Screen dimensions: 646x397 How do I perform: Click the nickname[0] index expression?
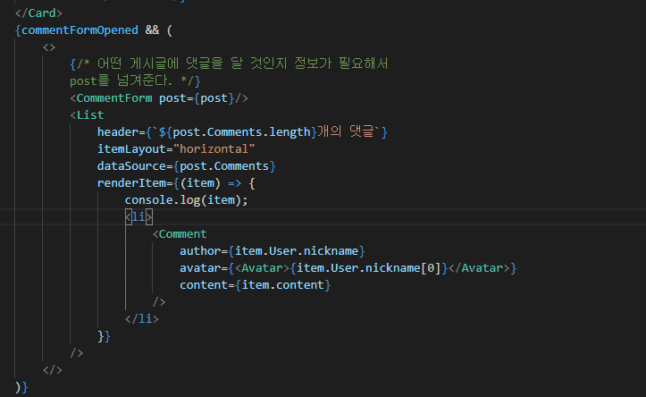[403, 268]
